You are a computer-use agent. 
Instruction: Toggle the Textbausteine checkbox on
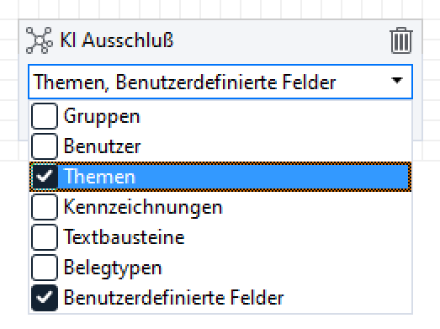tap(45, 237)
